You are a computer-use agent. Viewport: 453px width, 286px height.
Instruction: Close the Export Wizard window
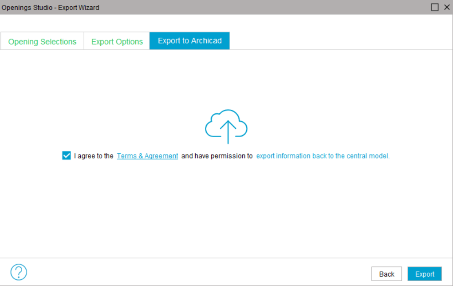click(447, 7)
